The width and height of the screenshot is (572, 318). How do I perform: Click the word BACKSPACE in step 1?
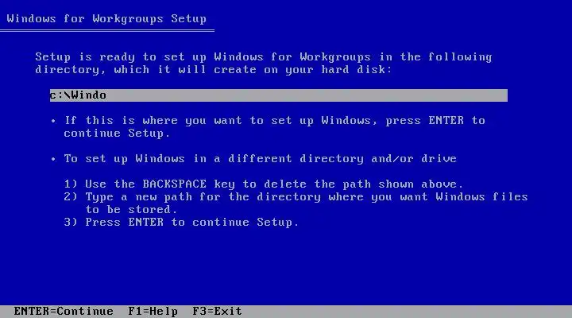click(174, 184)
